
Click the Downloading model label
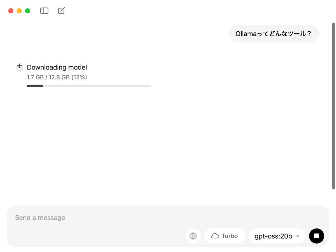click(57, 67)
